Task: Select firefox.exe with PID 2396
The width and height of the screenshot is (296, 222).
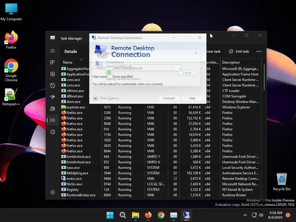Action: [161, 118]
